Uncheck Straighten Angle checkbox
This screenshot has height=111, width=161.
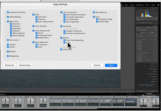click(x=97, y=19)
